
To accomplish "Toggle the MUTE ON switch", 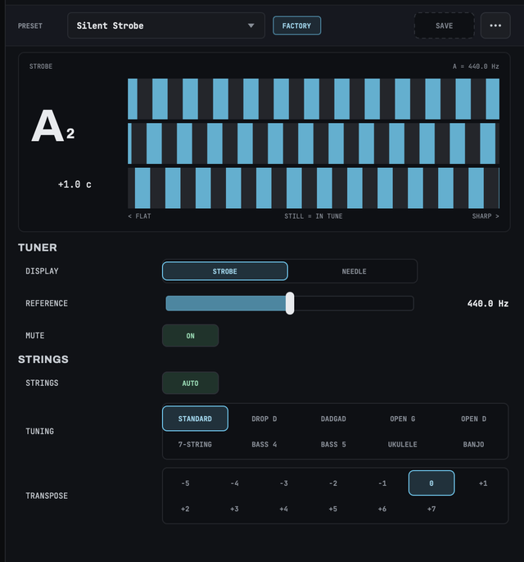I will 190,336.
